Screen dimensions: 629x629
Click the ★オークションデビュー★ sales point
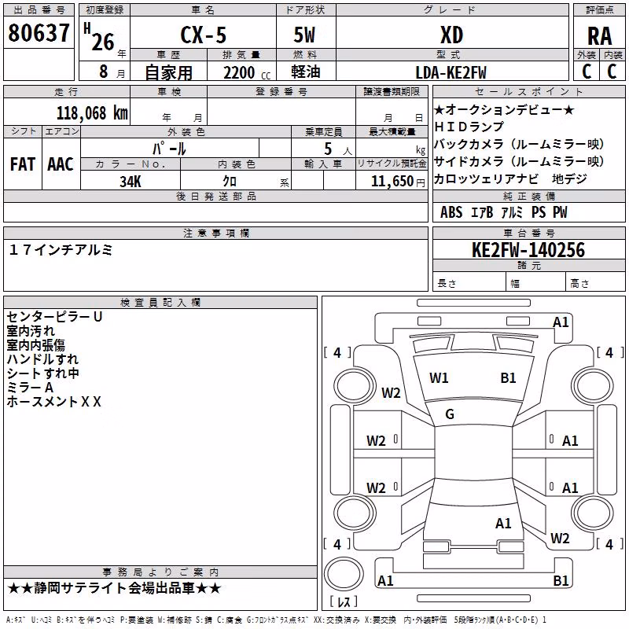[504, 109]
